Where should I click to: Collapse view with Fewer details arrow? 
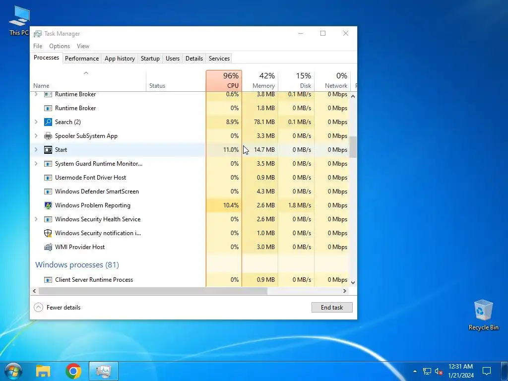click(38, 308)
